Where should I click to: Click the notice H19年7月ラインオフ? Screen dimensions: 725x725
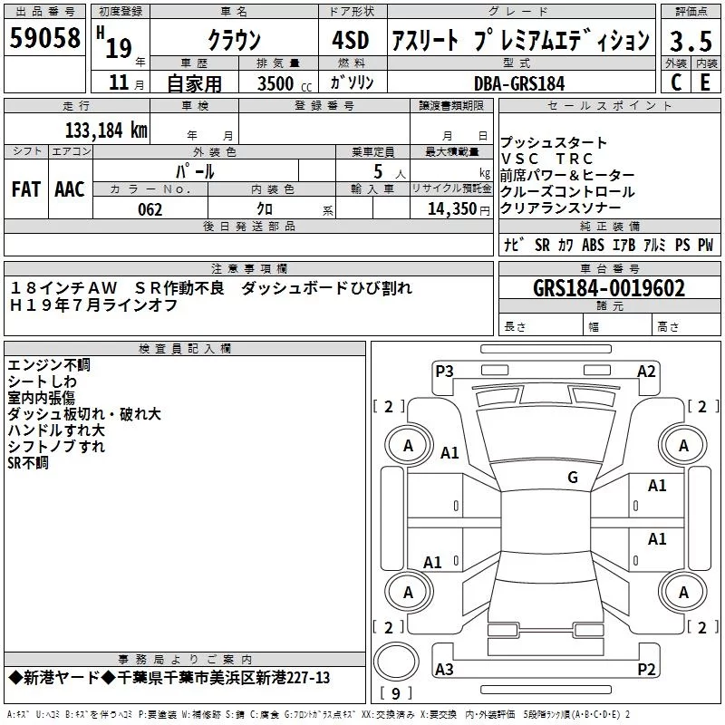pyautogui.click(x=93, y=305)
